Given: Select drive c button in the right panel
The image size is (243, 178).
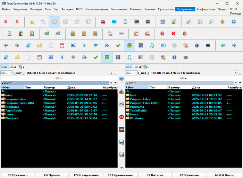Looking at the screenshot, I should pyautogui.click(x=129, y=67).
